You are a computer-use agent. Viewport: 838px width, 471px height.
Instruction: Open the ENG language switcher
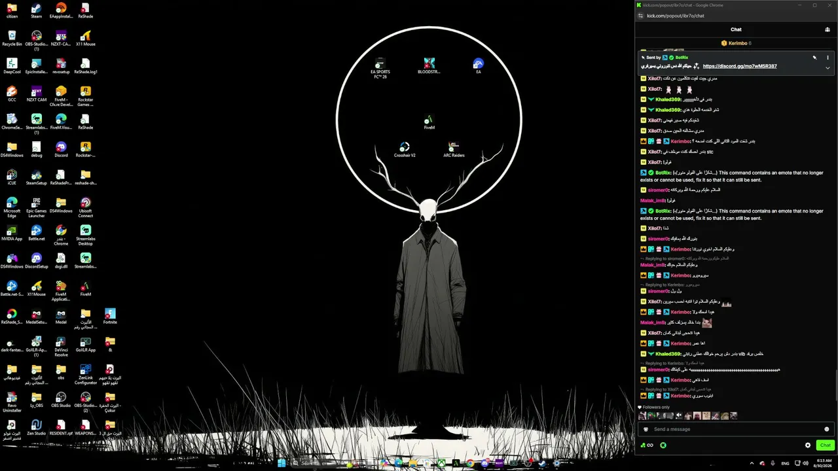click(785, 463)
